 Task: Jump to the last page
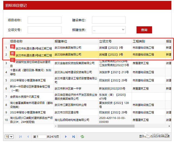coord(73,136)
